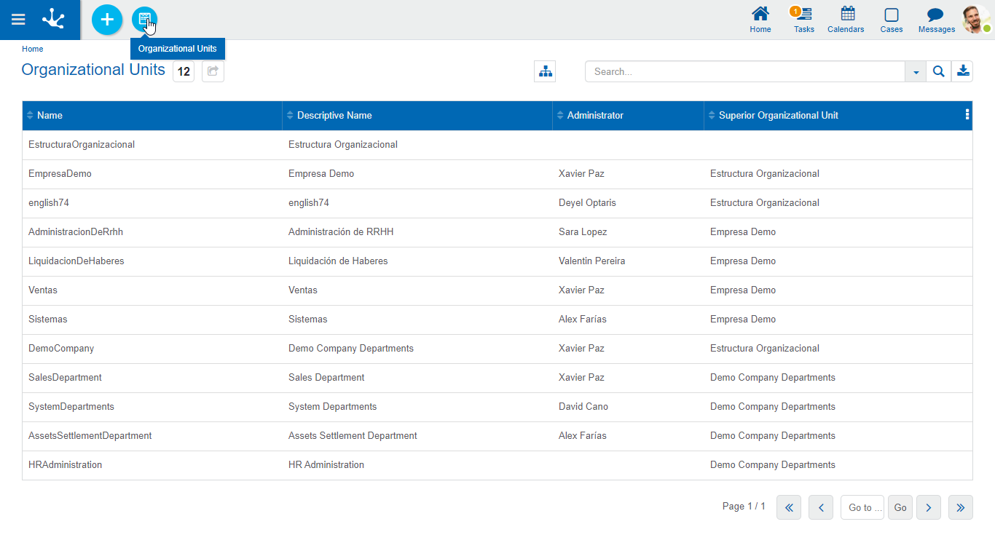Click the magnifier search button
This screenshot has width=995, height=559.
point(939,71)
